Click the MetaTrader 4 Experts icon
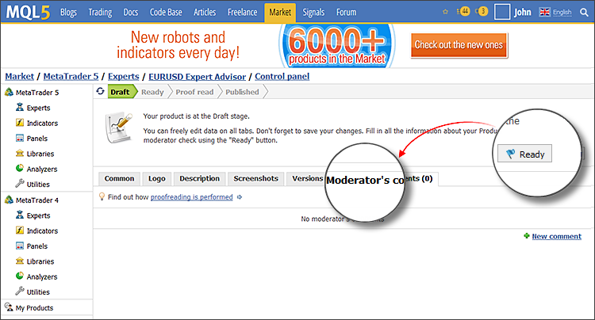The width and height of the screenshot is (595, 320). point(20,215)
